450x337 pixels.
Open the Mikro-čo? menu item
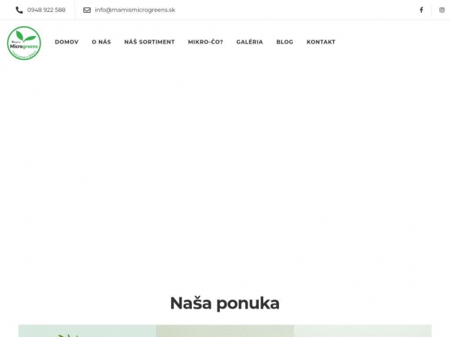tap(205, 42)
